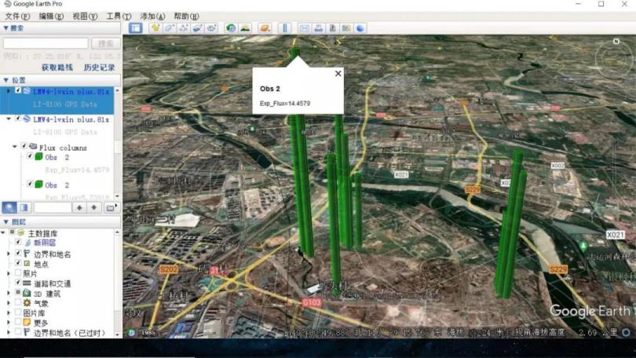This screenshot has width=636, height=358.
Task: Collapse the Flux columns folder
Action: [x=15, y=146]
